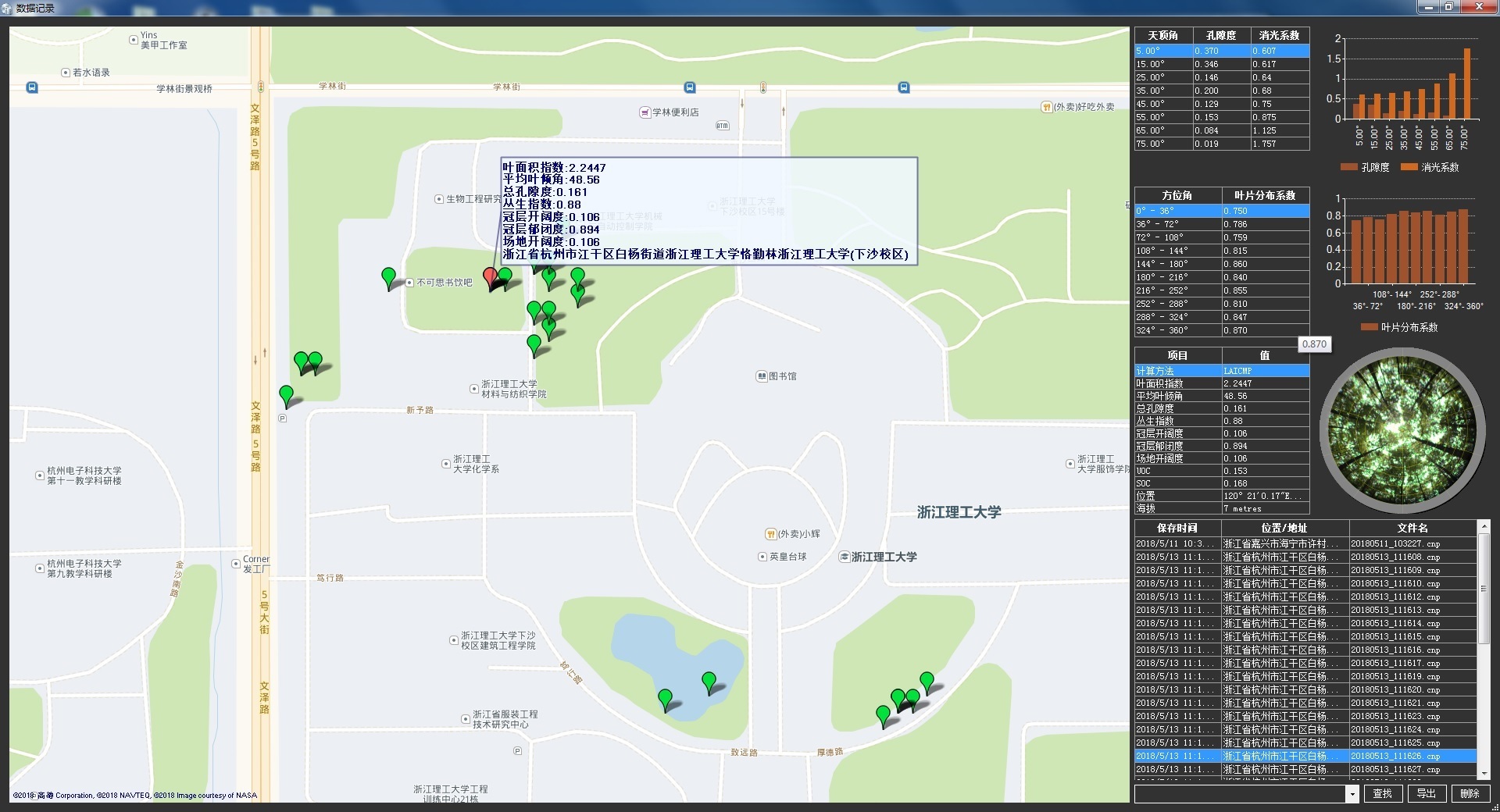Click bus stop icon beside 学林街景观桥

(32, 87)
